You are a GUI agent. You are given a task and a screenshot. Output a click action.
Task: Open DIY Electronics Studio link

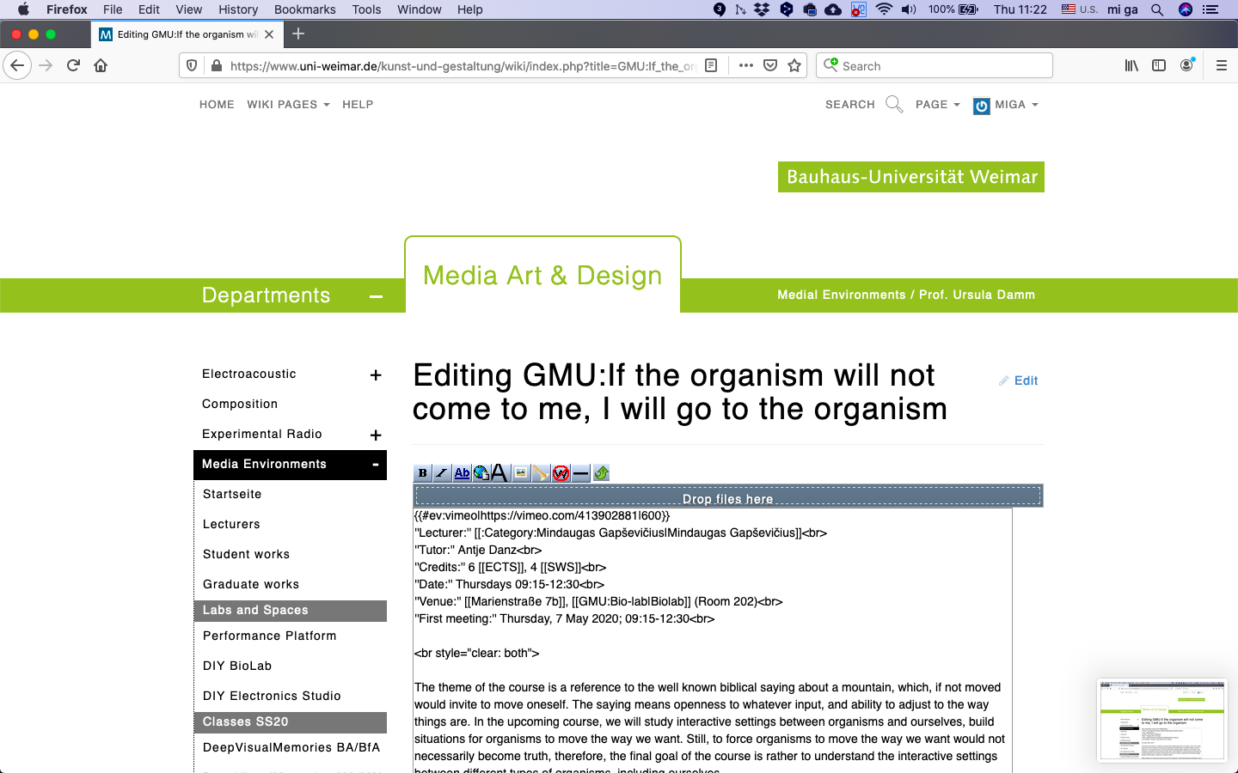click(x=272, y=697)
